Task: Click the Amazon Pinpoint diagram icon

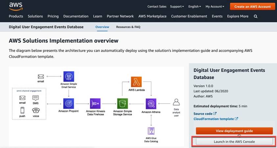Action: click(x=69, y=104)
